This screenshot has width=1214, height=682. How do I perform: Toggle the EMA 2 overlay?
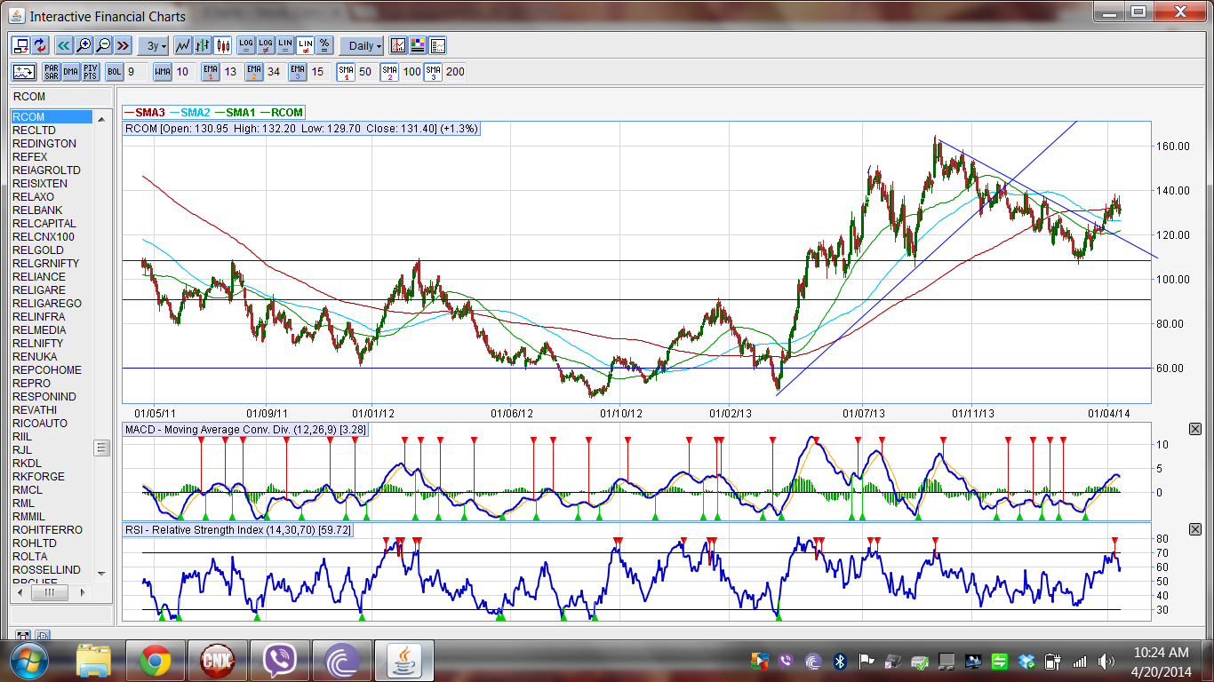point(254,72)
